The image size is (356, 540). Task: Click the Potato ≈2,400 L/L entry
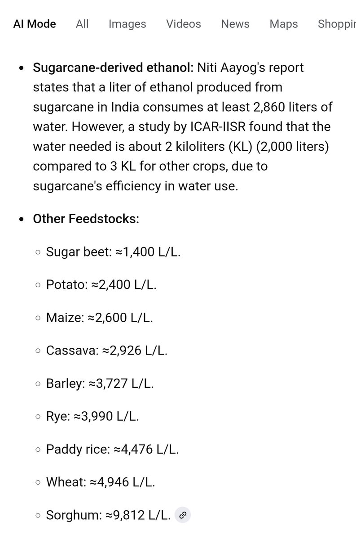point(101,285)
